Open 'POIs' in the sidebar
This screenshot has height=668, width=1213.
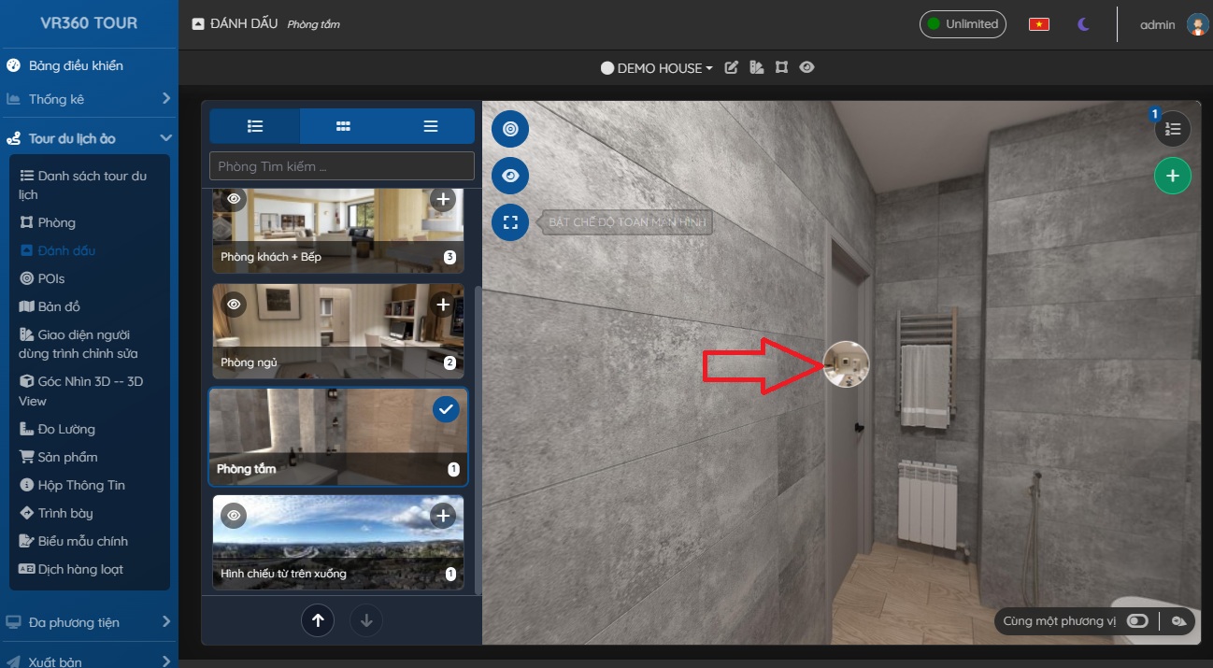[x=51, y=278]
